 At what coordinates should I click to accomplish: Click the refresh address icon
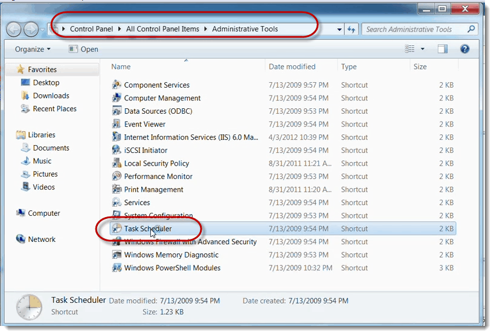tap(351, 30)
